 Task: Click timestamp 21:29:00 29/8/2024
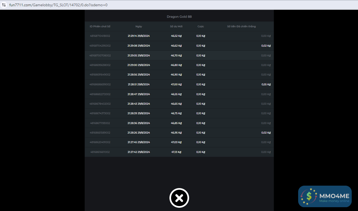pos(139,65)
